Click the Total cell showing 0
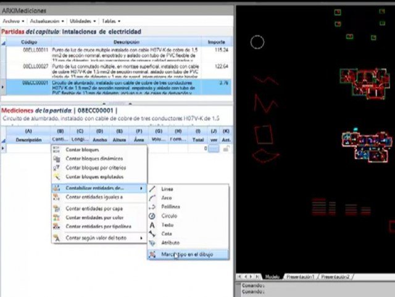This screenshot has width=395, height=297. pyautogui.click(x=198, y=148)
